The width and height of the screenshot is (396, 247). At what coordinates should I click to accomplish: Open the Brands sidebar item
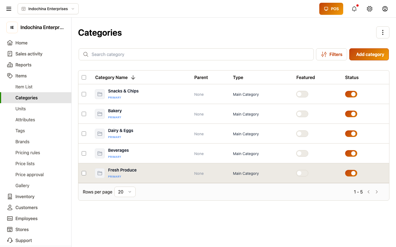[x=36, y=142]
